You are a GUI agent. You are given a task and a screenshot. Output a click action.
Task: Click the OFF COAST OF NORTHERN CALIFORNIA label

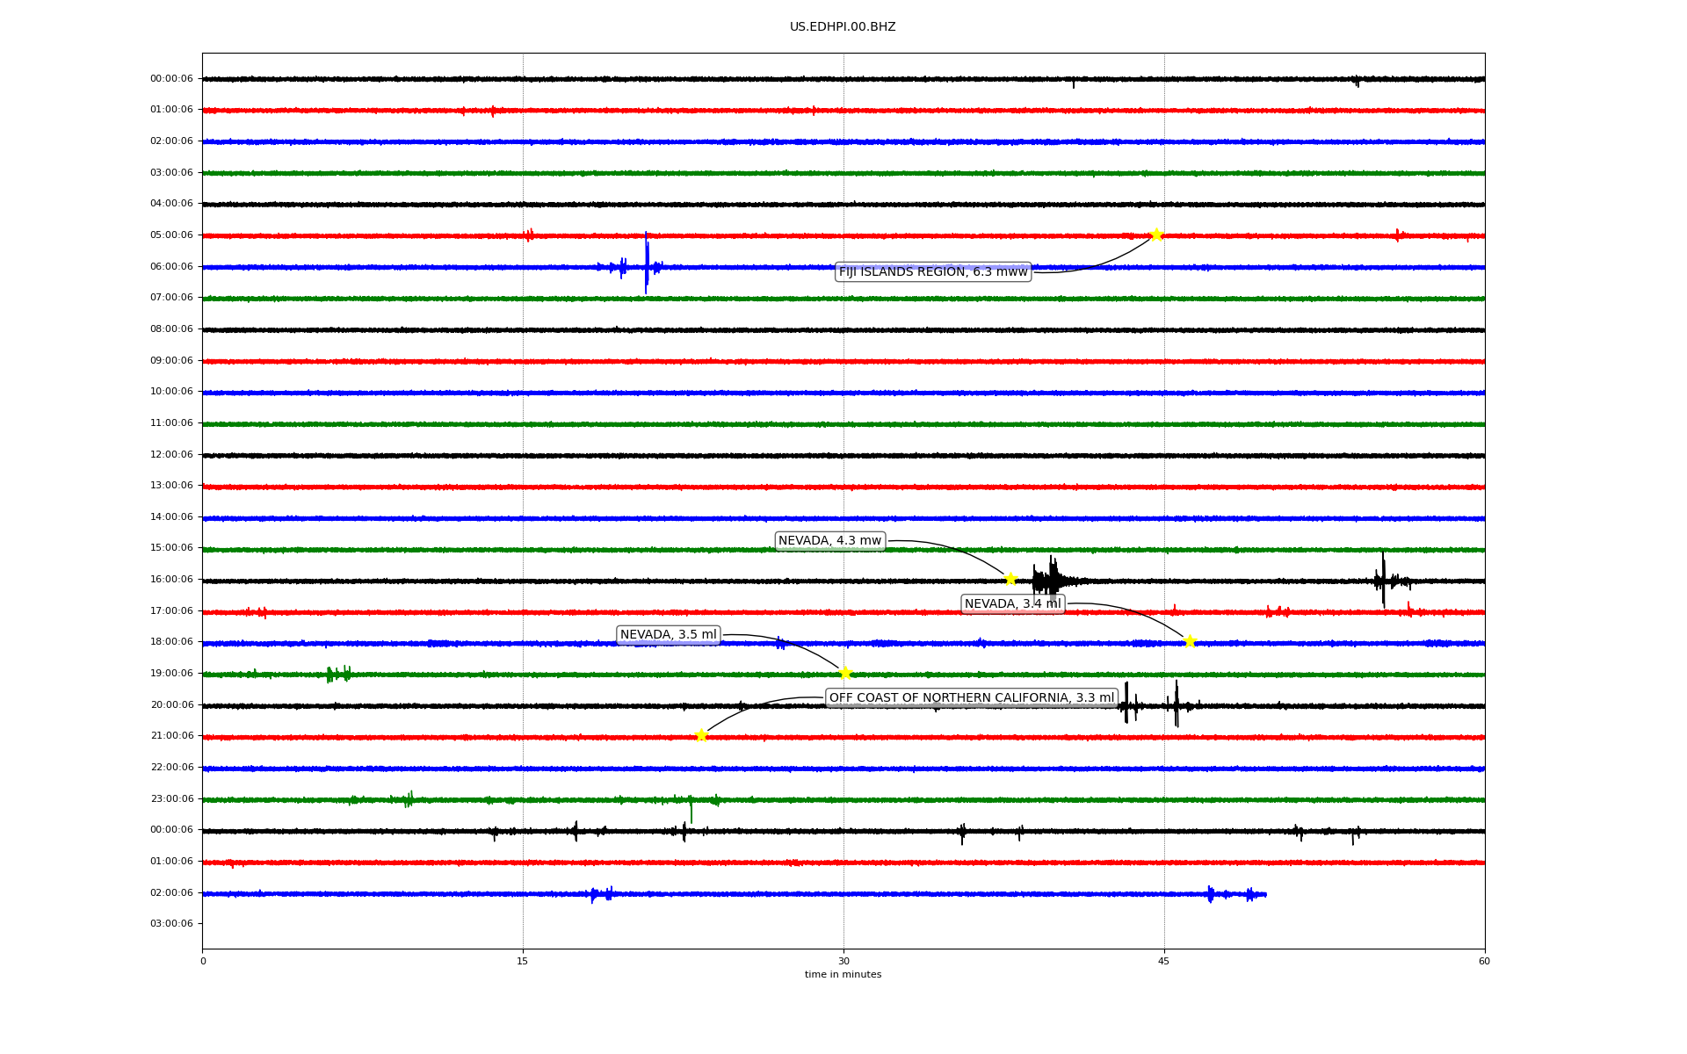(971, 698)
